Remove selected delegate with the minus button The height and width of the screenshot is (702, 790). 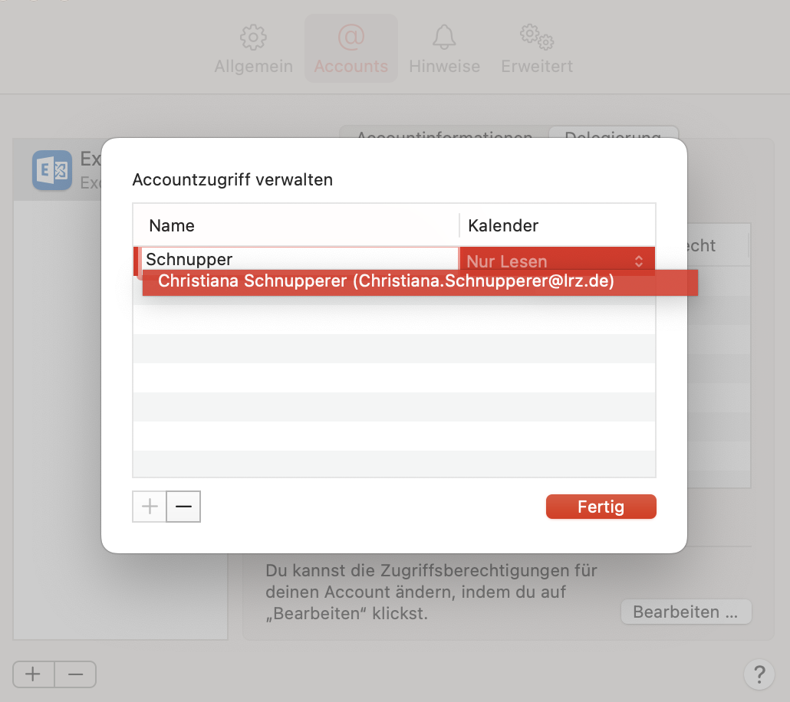pyautogui.click(x=183, y=507)
